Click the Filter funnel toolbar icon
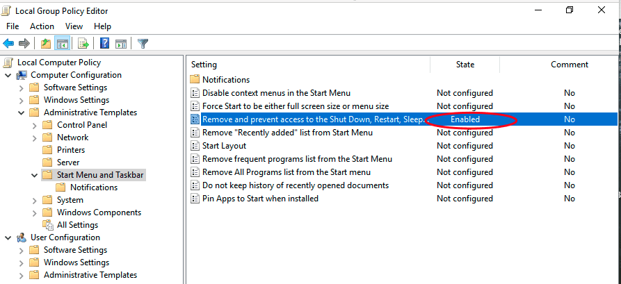Image resolution: width=621 pixels, height=284 pixels. (x=143, y=44)
